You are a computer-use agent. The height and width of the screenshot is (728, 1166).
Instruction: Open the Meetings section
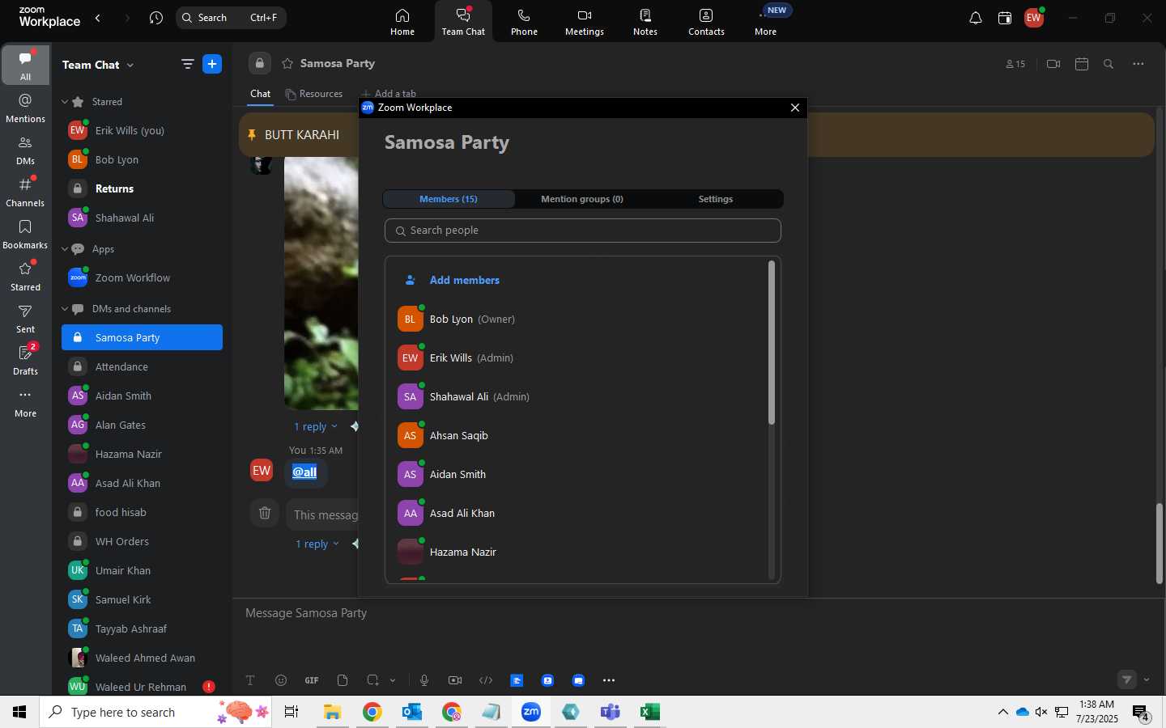tap(585, 22)
